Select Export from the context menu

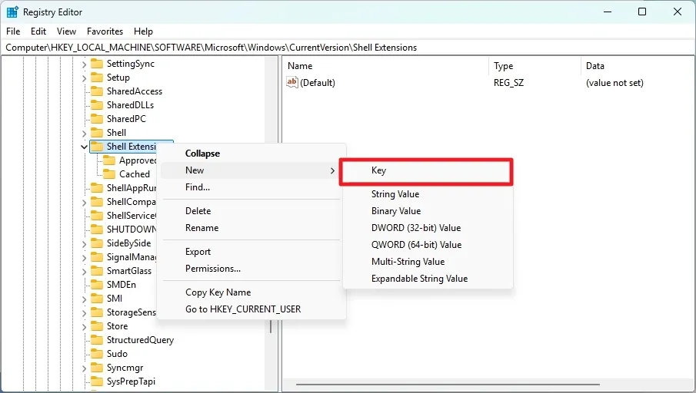(198, 252)
